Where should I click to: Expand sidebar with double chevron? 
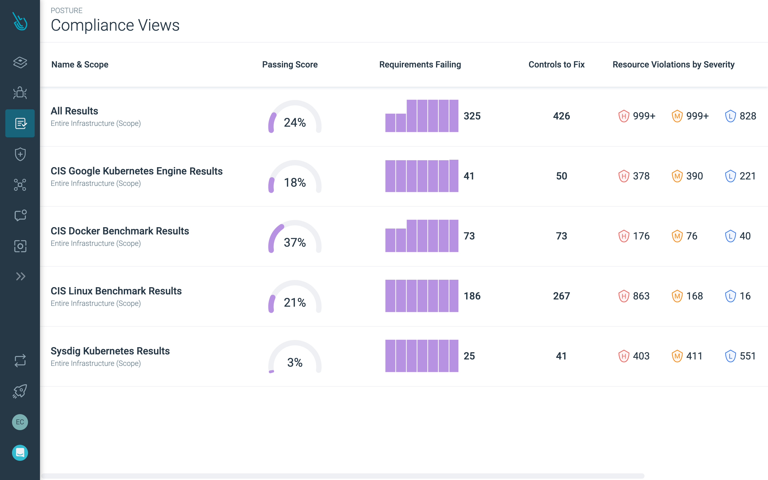tap(20, 277)
